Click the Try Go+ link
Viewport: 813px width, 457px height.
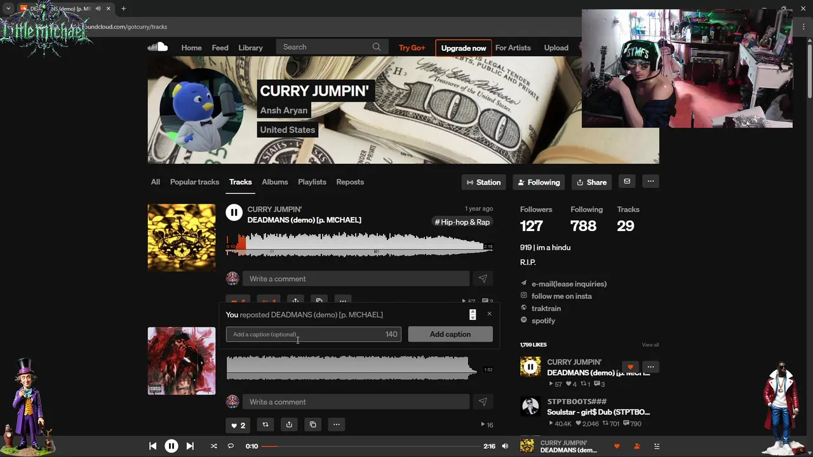412,48
